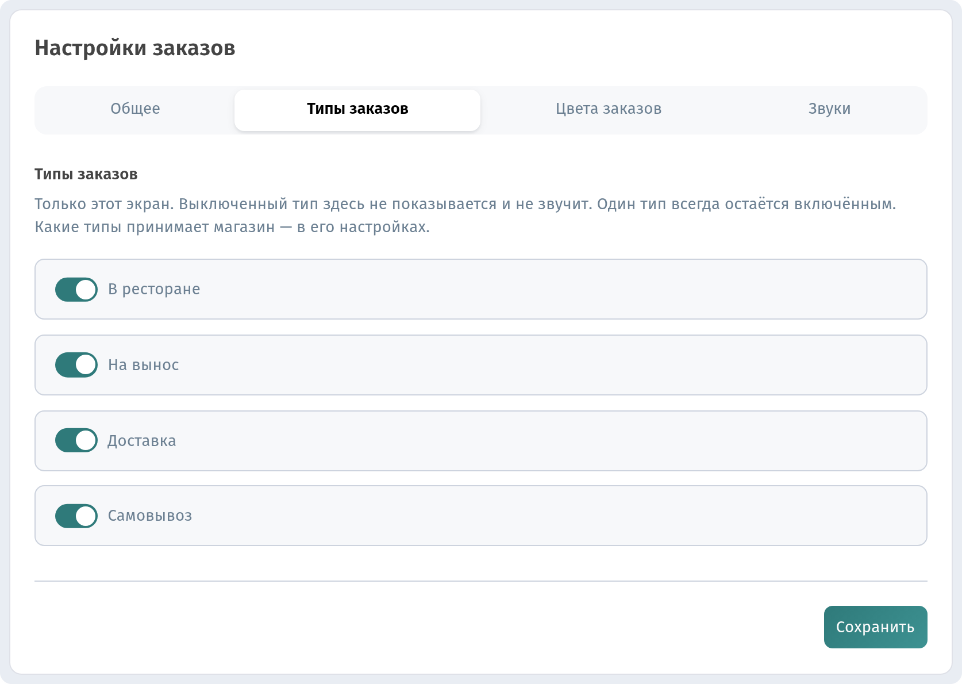Click the На вынос label
The width and height of the screenshot is (962, 684).
(144, 365)
